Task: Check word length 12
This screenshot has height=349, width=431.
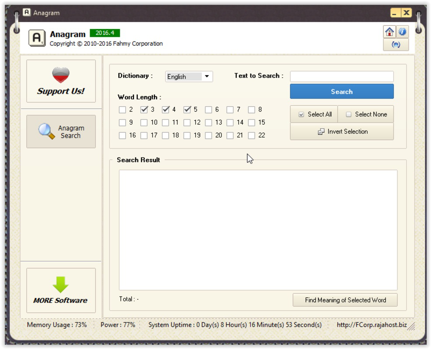Action: coord(187,123)
